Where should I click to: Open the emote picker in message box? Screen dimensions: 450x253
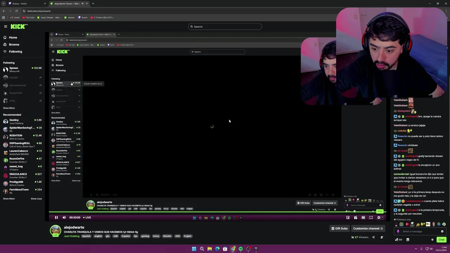click(x=442, y=231)
